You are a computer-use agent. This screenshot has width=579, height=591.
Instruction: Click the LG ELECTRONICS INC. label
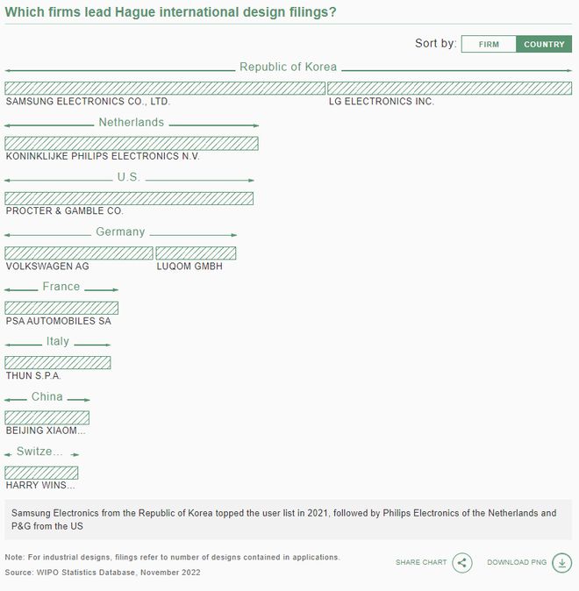pyautogui.click(x=382, y=102)
